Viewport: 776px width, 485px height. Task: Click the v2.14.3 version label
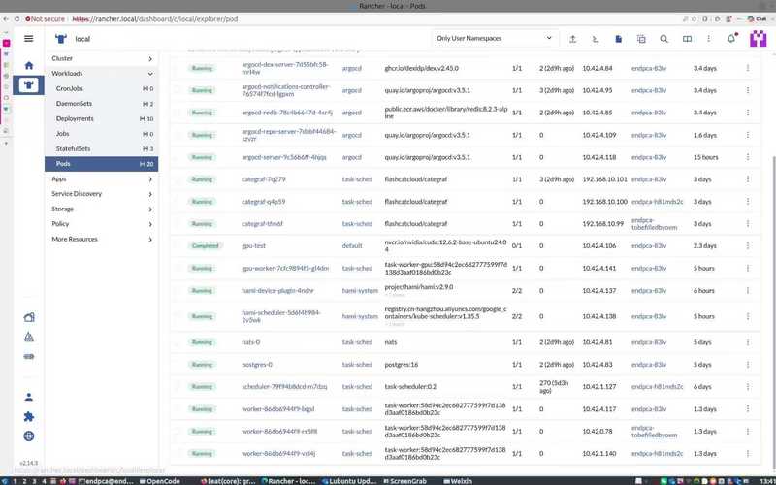pos(29,464)
